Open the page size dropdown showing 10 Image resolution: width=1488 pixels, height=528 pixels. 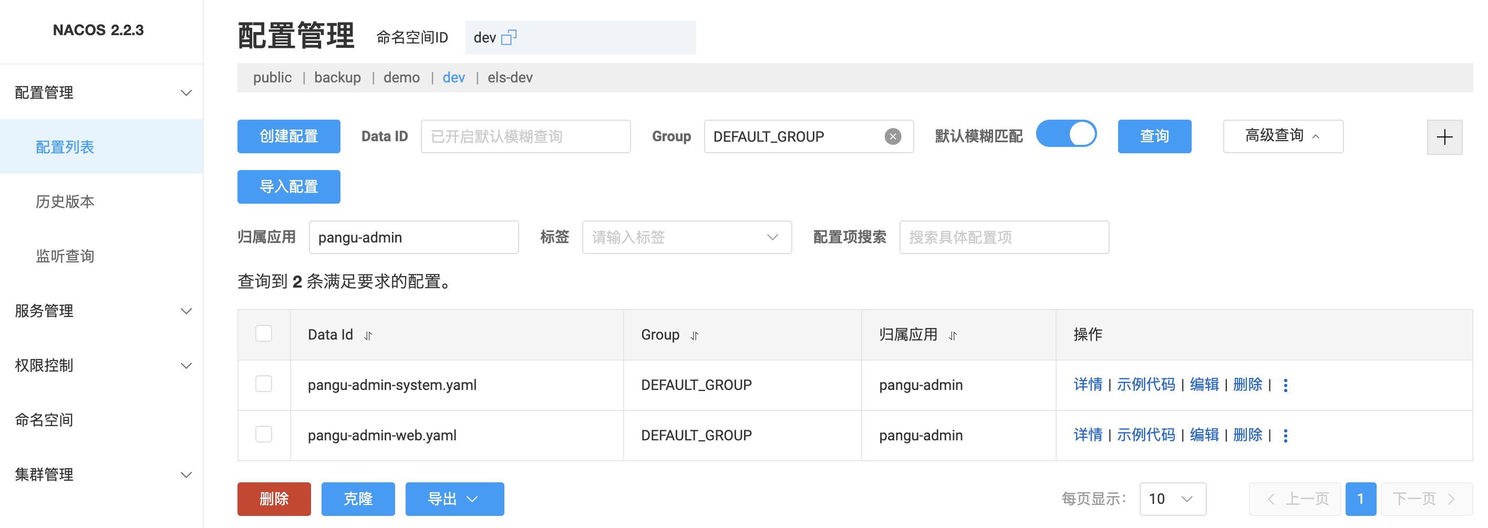1173,499
